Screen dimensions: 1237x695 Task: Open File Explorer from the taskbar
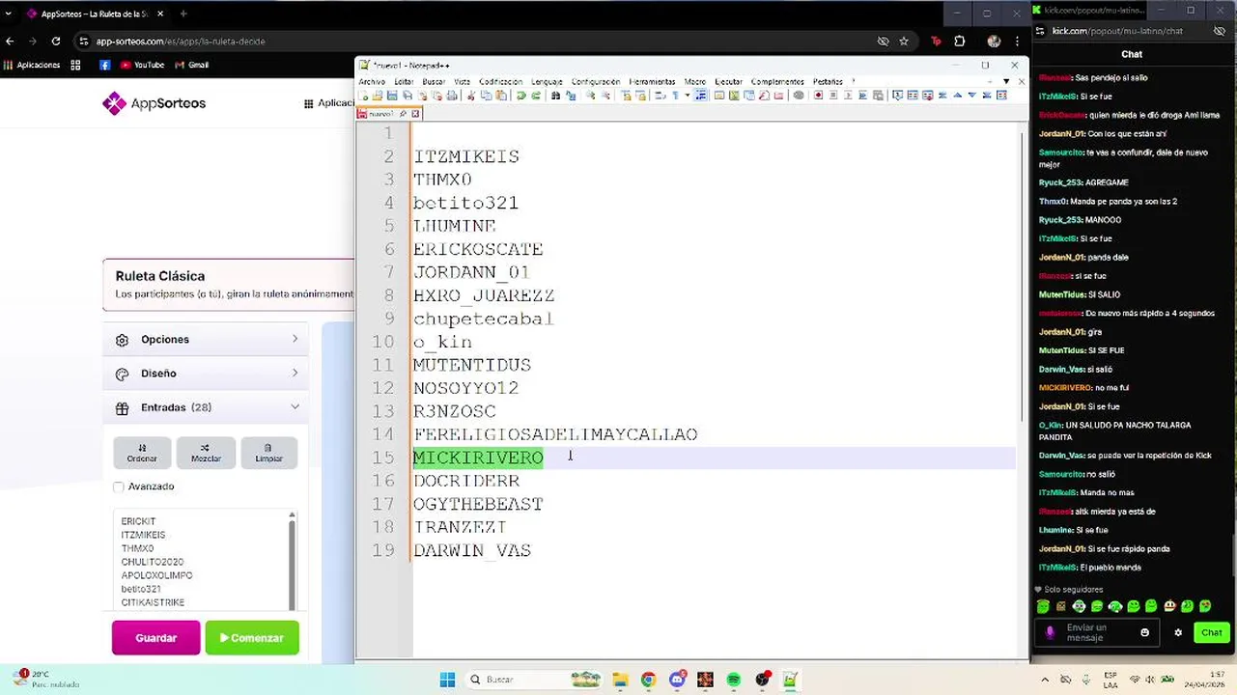(x=620, y=680)
